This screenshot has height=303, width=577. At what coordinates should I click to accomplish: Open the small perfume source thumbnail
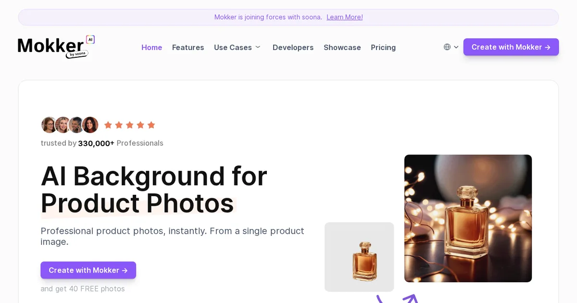359,257
